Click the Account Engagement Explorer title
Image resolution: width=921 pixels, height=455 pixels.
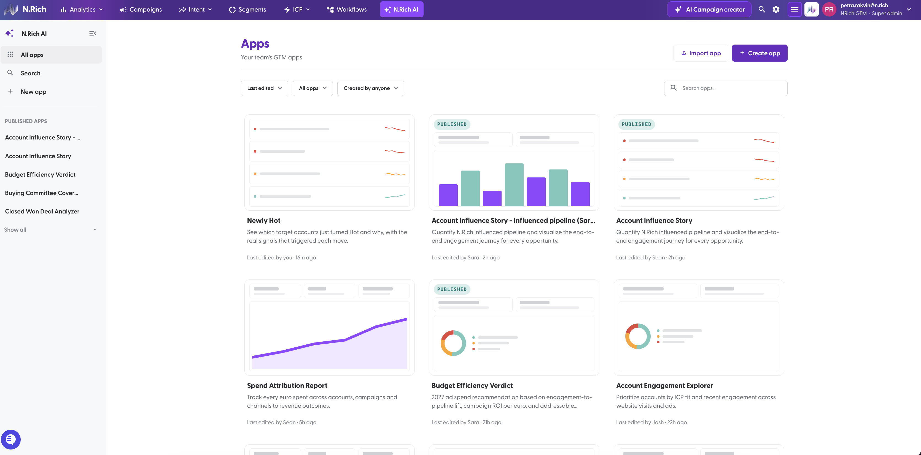[x=664, y=385]
